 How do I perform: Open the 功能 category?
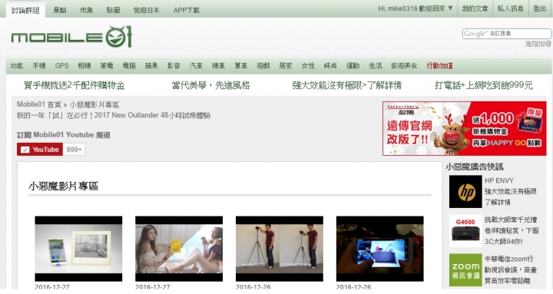17,65
